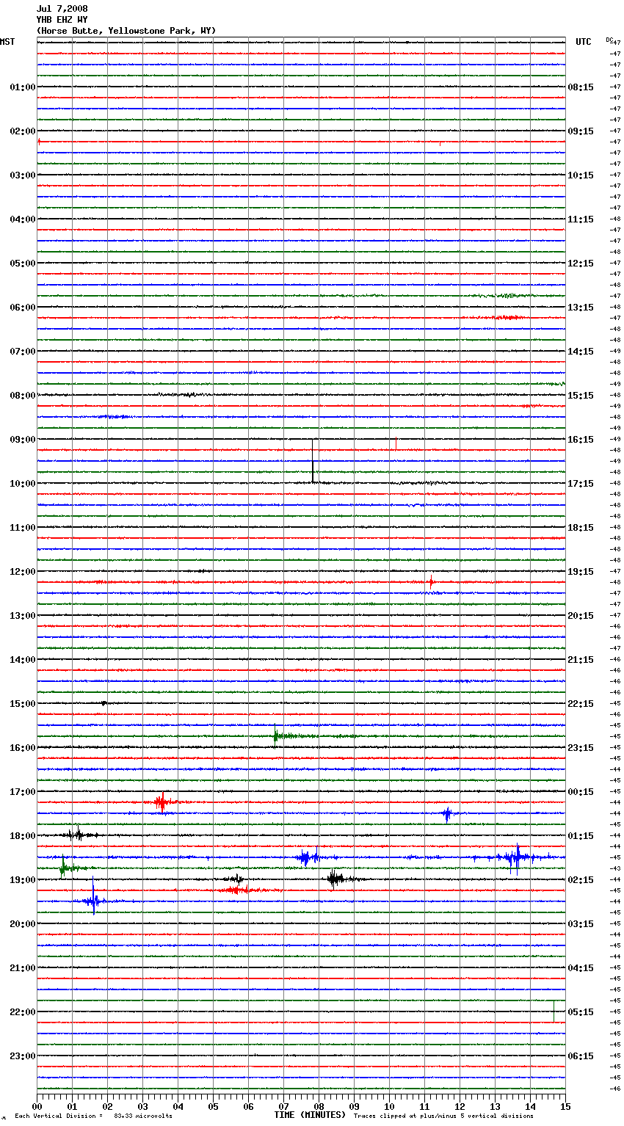The height and width of the screenshot is (1126, 624).
Task: Click the "UTC" column header
Action: tap(584, 42)
